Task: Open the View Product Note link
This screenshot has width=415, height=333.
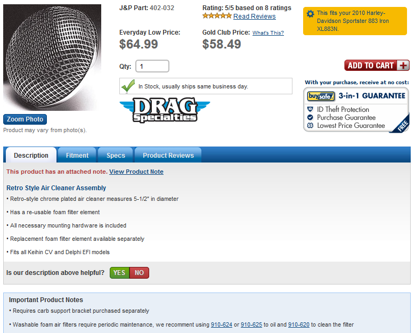Action: (x=136, y=172)
